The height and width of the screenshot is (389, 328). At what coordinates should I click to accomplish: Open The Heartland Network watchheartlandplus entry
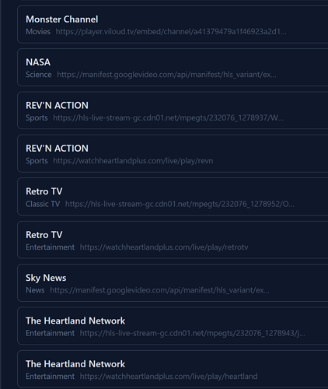coord(173,369)
